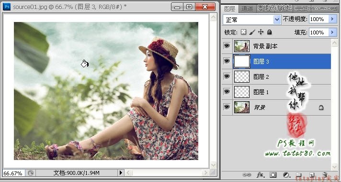Viewport: 341px width, 182px height.
Task: Click document scroll right arrow
Action: (x=205, y=172)
